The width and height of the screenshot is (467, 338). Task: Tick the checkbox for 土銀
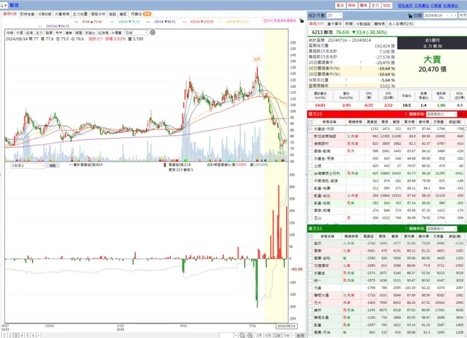[310, 166]
